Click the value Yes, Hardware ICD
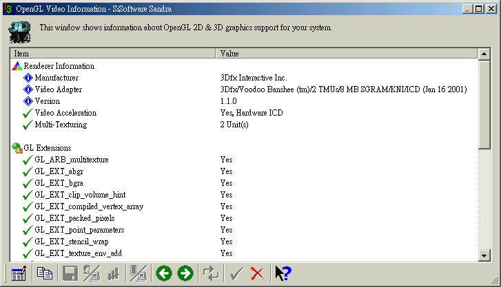Image resolution: width=501 pixels, height=287 pixels. click(252, 113)
